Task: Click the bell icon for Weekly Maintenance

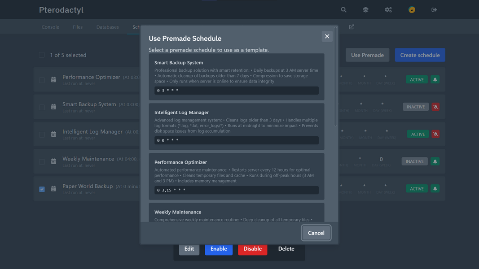Action: 435,161
